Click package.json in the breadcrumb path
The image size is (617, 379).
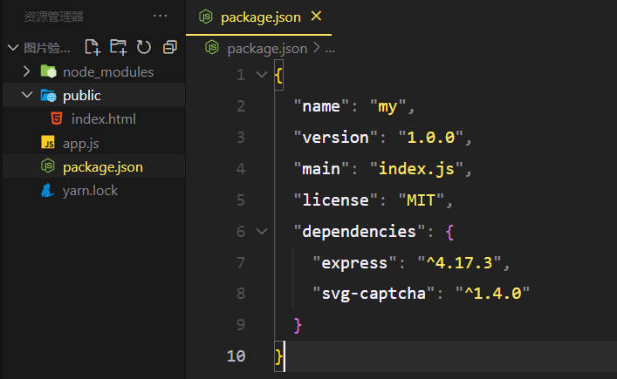point(267,49)
